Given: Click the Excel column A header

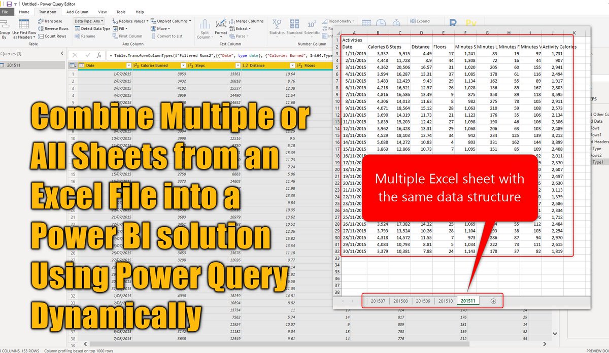Looking at the screenshot, I should click(354, 33).
